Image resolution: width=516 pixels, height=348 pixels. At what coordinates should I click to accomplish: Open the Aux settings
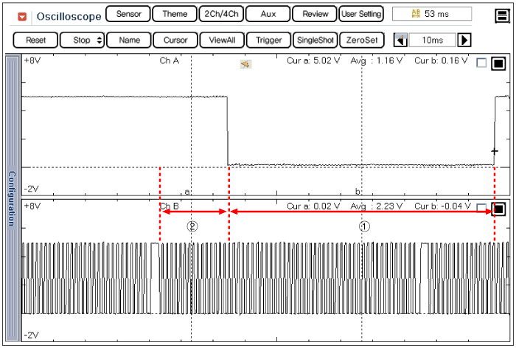[x=268, y=14]
